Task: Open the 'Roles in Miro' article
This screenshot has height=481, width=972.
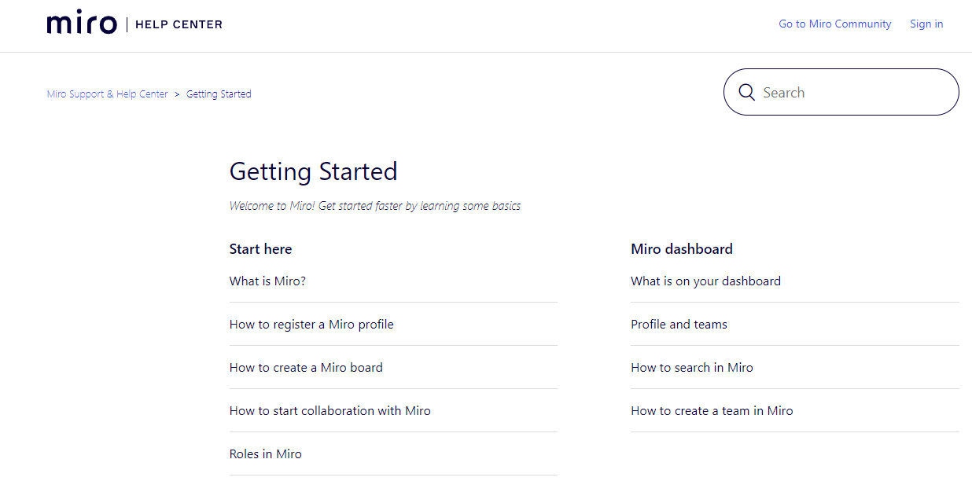Action: [x=266, y=454]
